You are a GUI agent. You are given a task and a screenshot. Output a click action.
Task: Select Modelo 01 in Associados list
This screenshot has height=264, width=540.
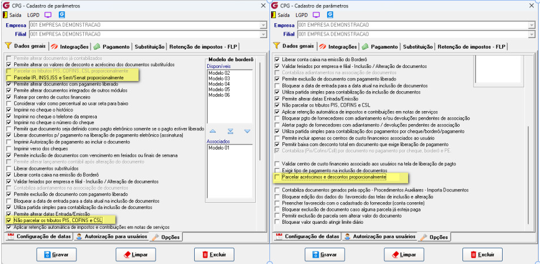(x=219, y=148)
